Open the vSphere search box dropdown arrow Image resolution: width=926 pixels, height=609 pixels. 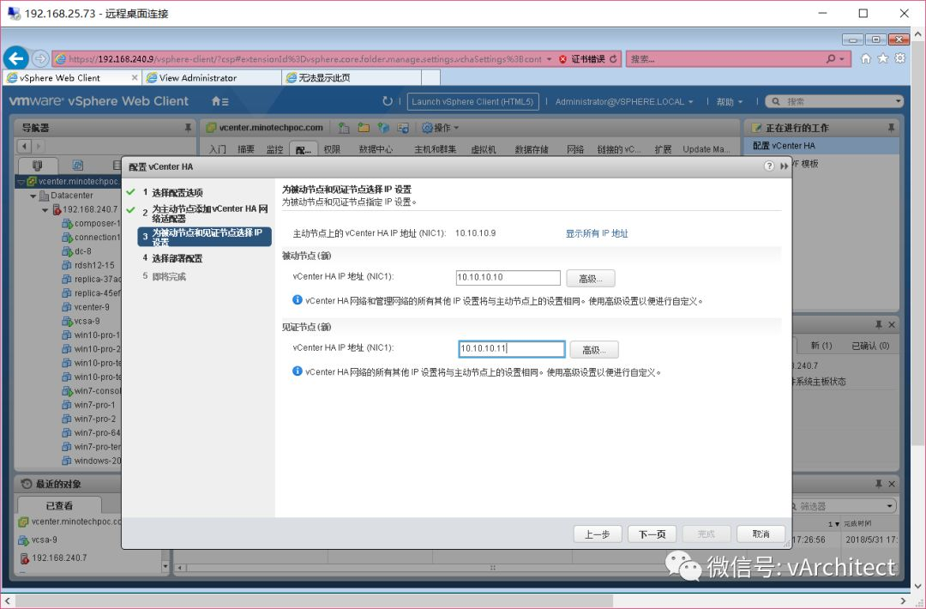(898, 101)
